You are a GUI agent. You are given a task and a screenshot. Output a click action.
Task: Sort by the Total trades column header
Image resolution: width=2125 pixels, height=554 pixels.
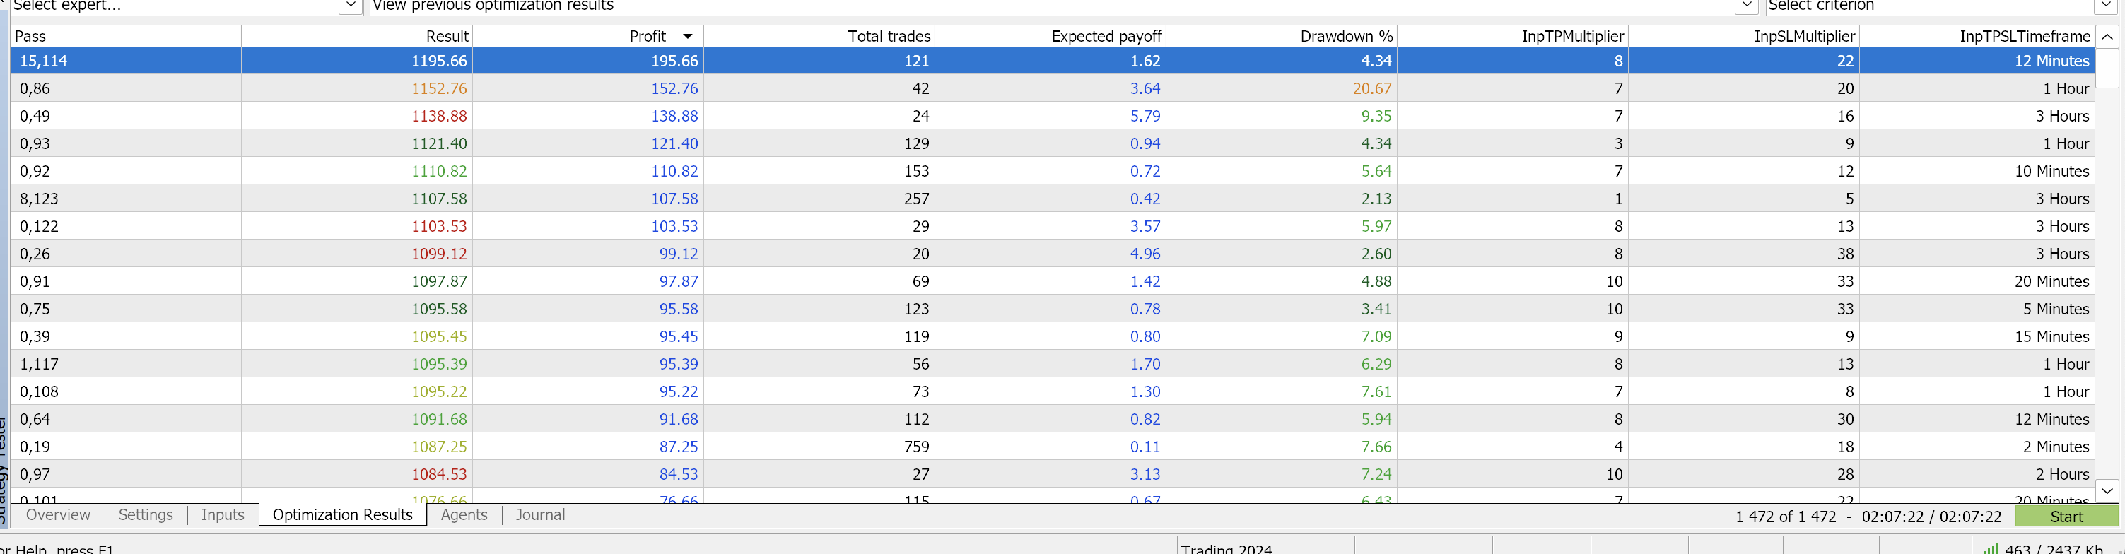889,36
